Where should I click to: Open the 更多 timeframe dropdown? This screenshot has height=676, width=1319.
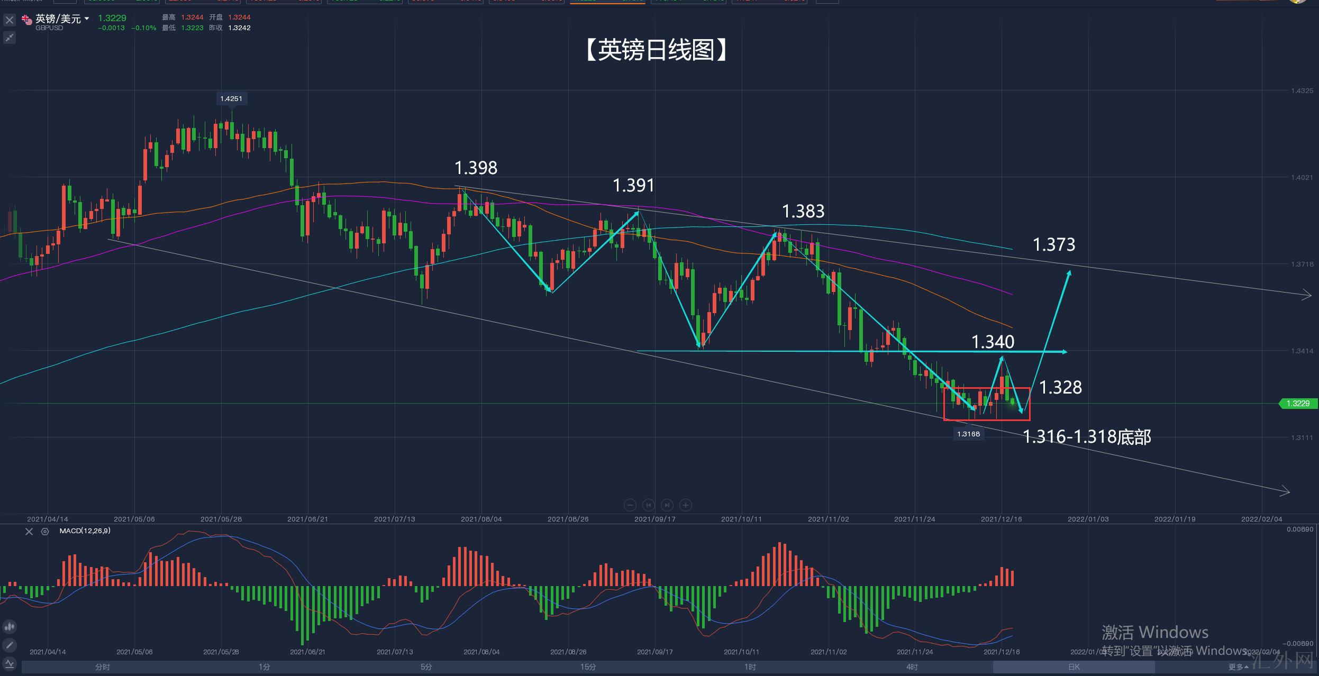click(x=1238, y=667)
